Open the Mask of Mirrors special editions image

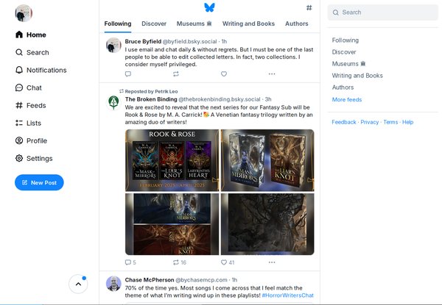point(267,160)
